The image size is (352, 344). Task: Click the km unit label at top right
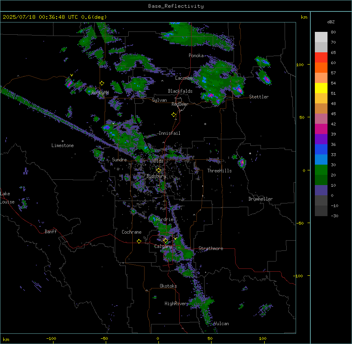pos(304,17)
